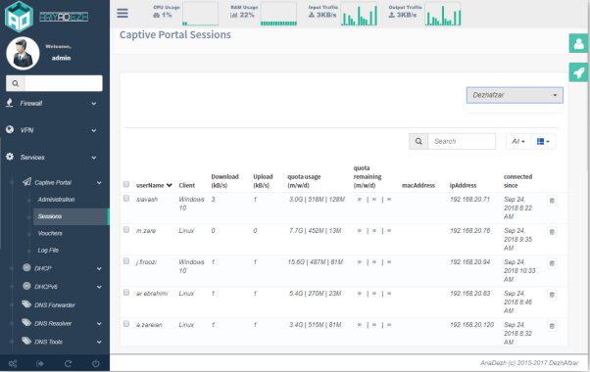590x372 pixels.
Task: Sort by the userName column
Action: 154,185
